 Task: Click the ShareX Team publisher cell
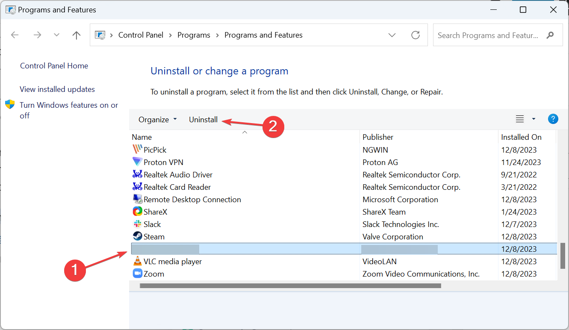384,212
